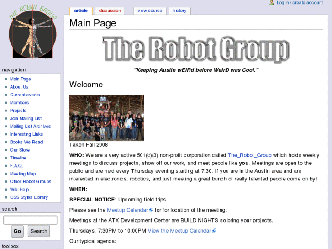Go to Main Page in navigation
The width and height of the screenshot is (332, 249).
coord(21,79)
